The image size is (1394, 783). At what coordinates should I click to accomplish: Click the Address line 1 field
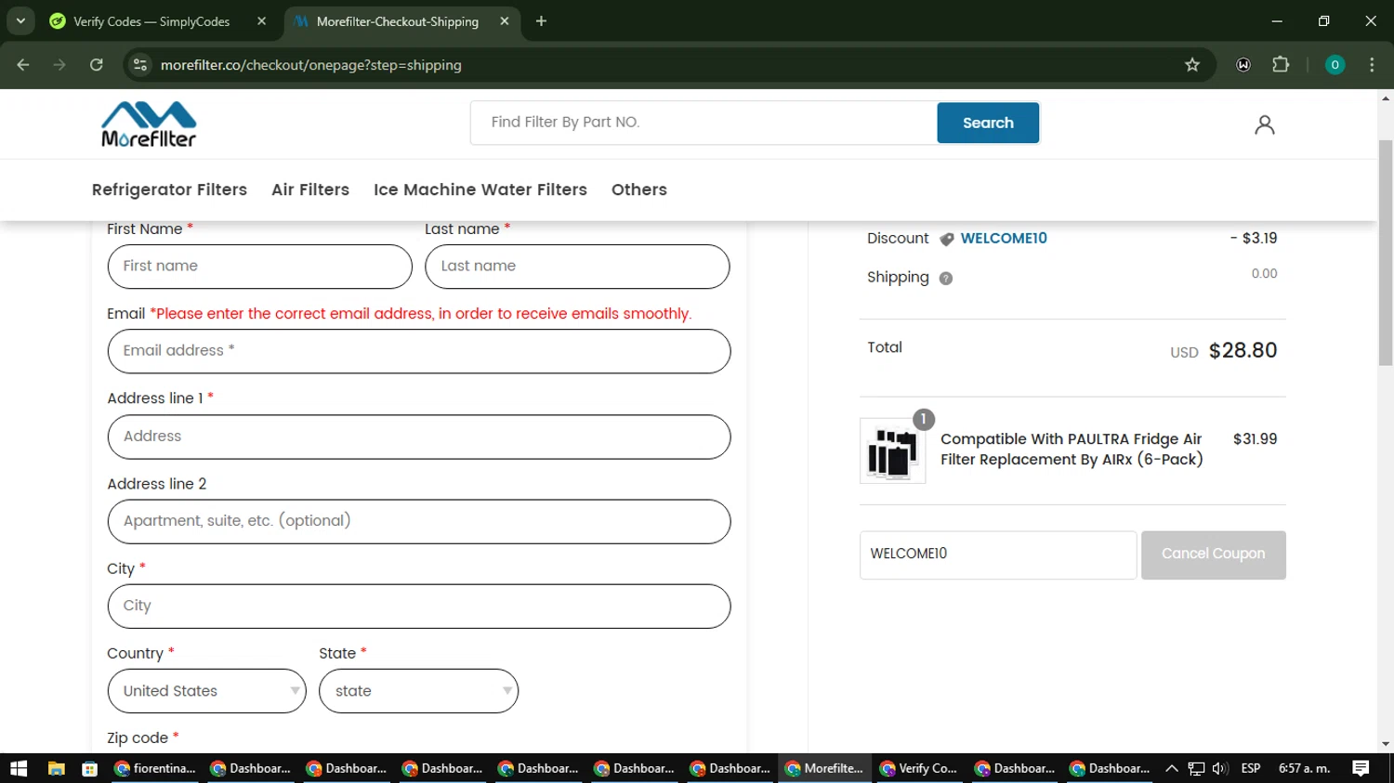[x=419, y=437]
